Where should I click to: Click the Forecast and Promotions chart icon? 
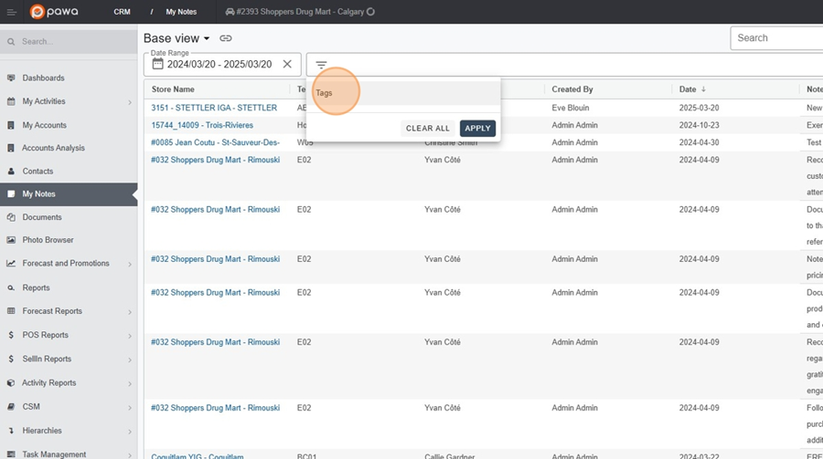click(11, 264)
